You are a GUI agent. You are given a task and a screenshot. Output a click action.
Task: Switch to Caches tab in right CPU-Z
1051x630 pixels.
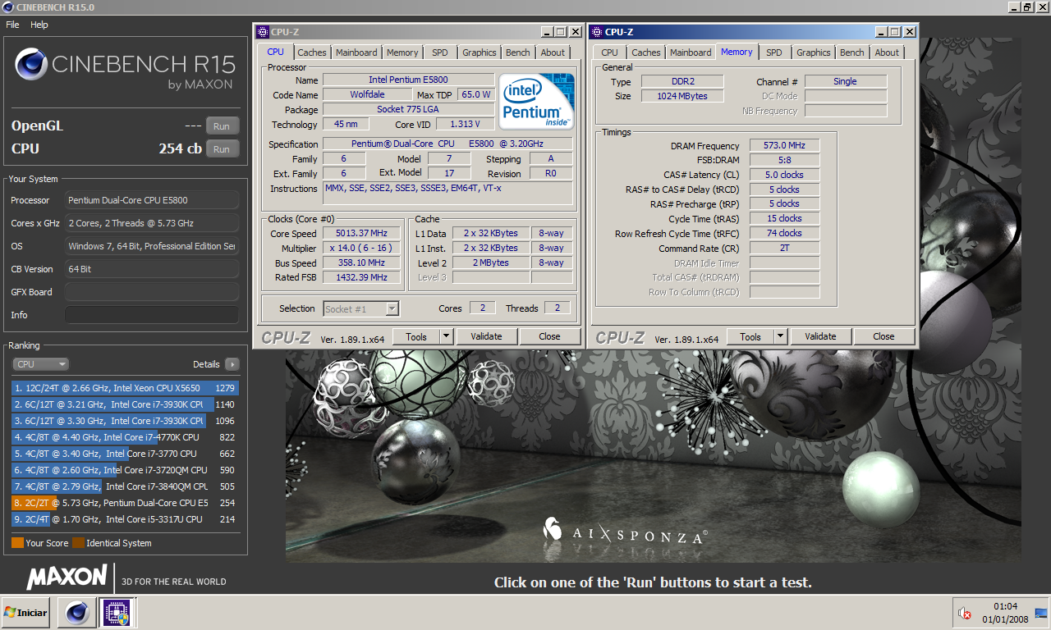pos(645,52)
